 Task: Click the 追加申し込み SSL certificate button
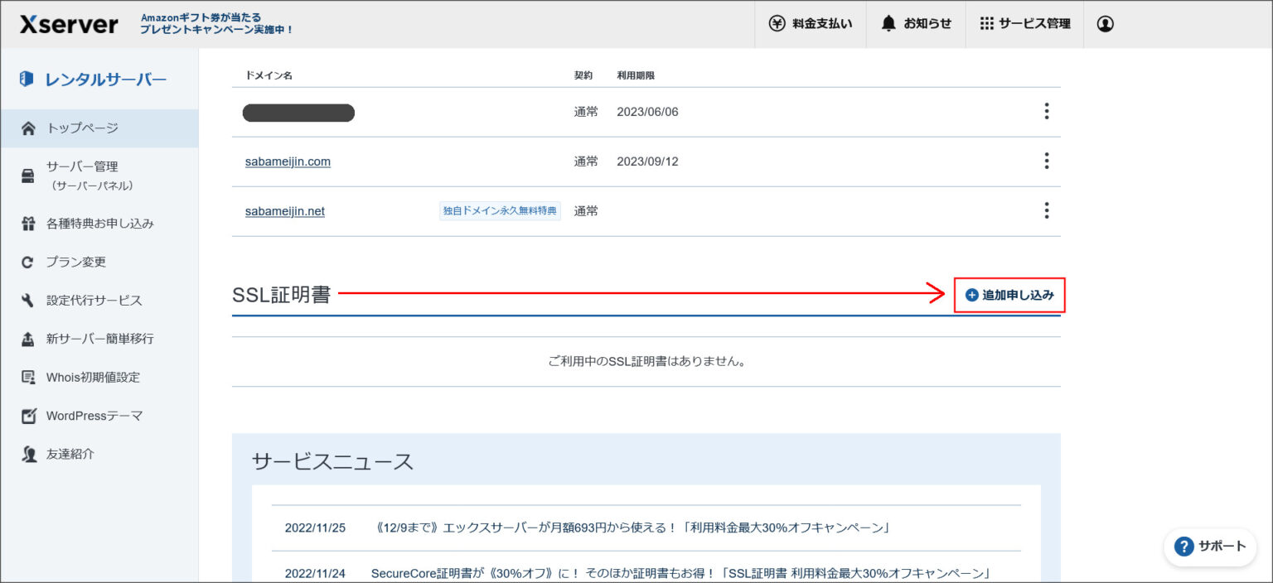click(x=1009, y=295)
